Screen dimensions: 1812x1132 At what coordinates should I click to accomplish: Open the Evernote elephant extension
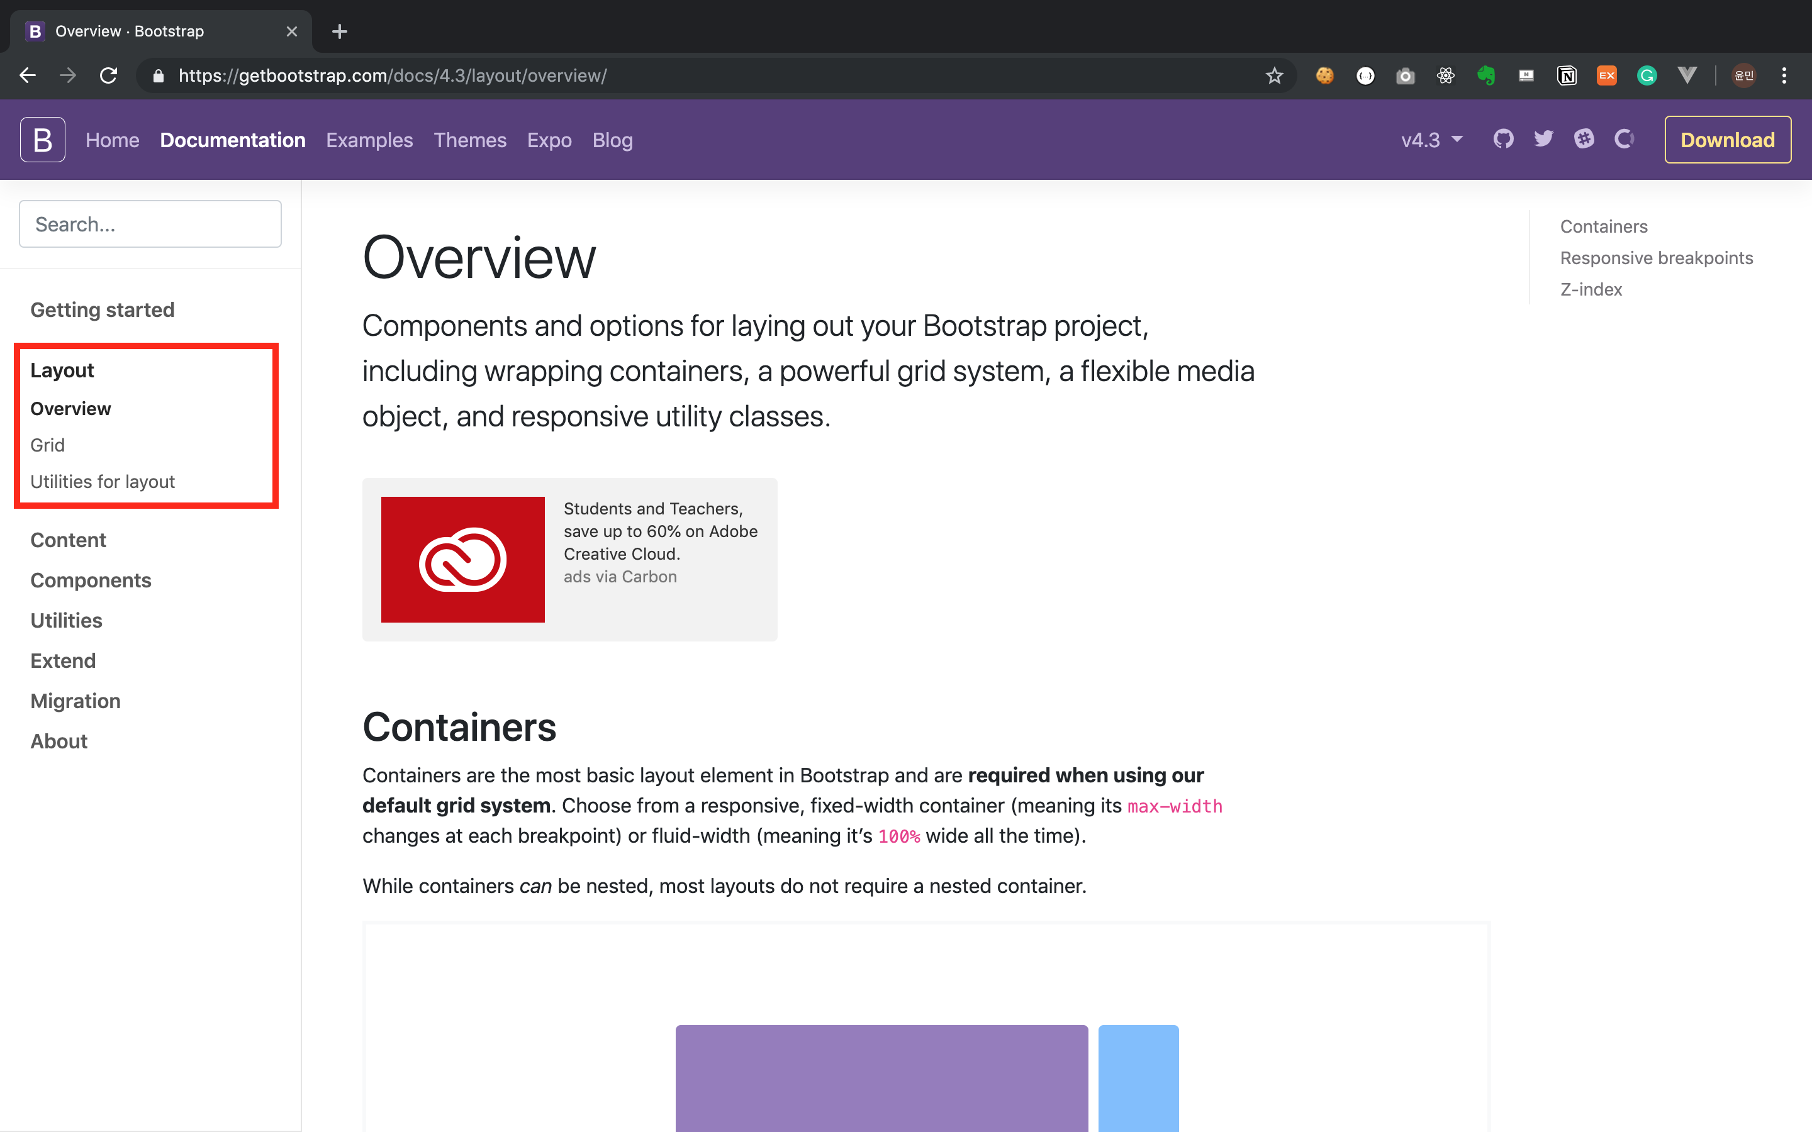1485,75
